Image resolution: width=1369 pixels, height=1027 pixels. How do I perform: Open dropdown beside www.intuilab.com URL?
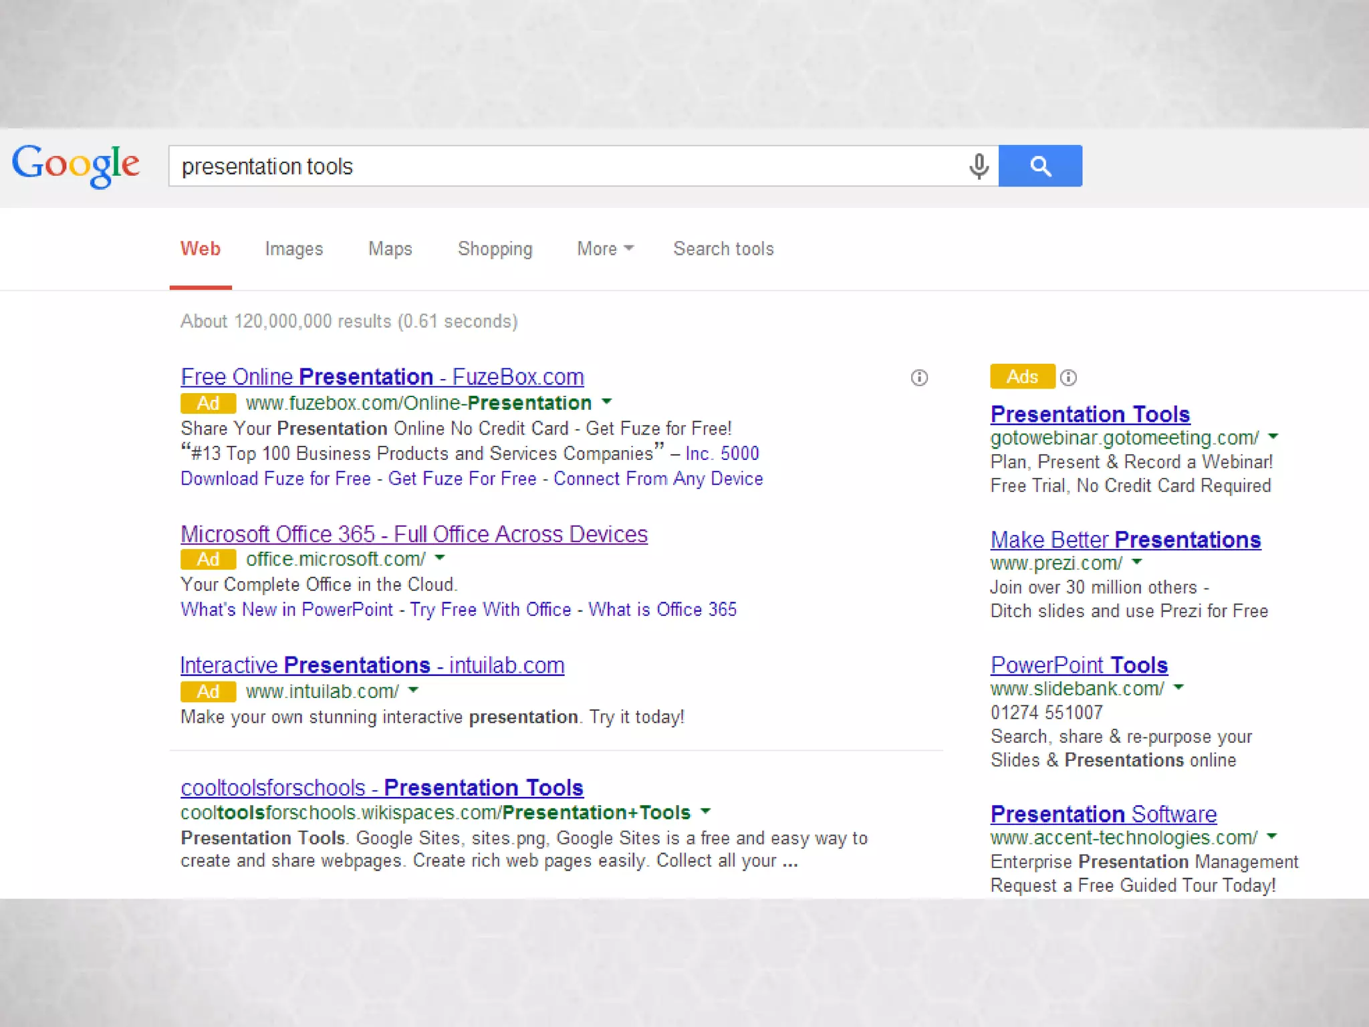point(413,690)
